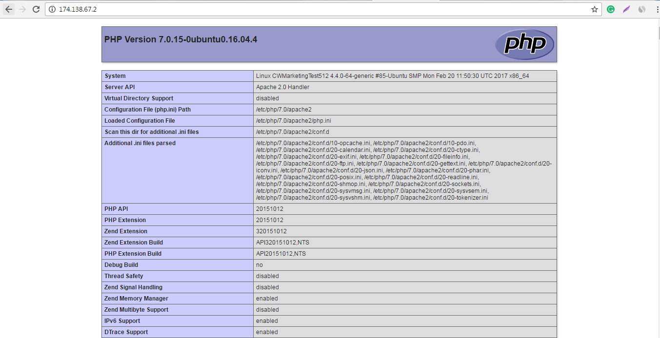Viewport: 660px width, 338px height.
Task: Open the green Grammarly extension
Action: (611, 9)
